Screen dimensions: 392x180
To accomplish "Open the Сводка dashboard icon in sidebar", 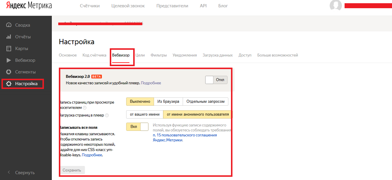I will tap(9, 25).
